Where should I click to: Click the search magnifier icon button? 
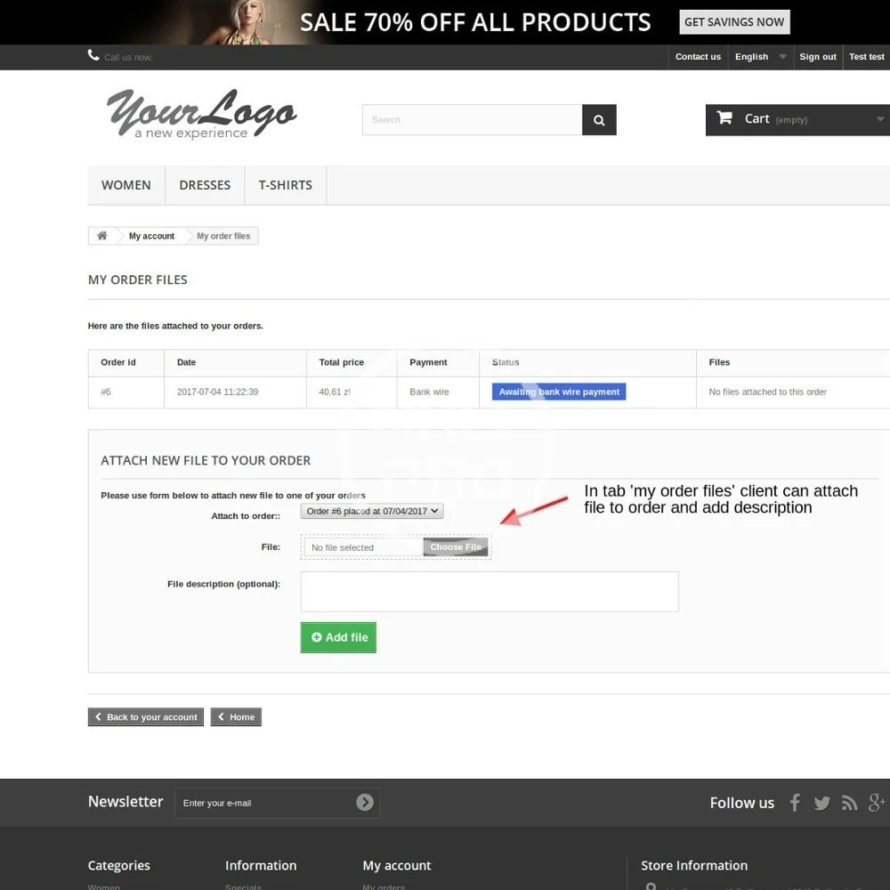[x=599, y=120]
